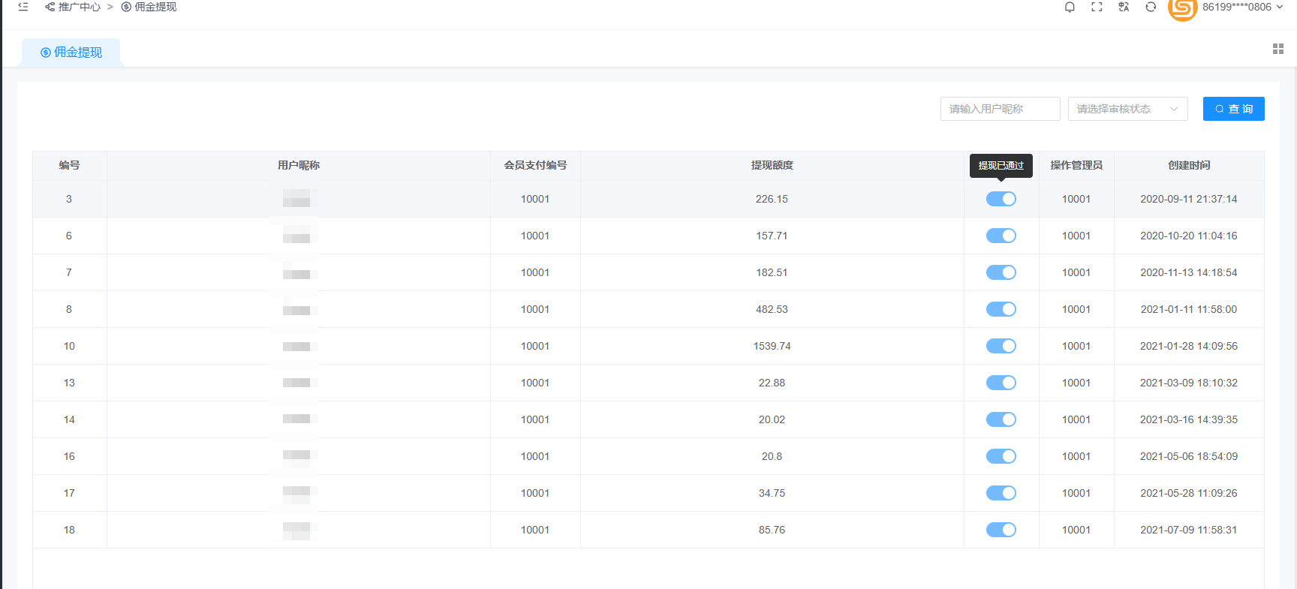
Task: Click the 提现额度 column header
Action: click(x=772, y=165)
